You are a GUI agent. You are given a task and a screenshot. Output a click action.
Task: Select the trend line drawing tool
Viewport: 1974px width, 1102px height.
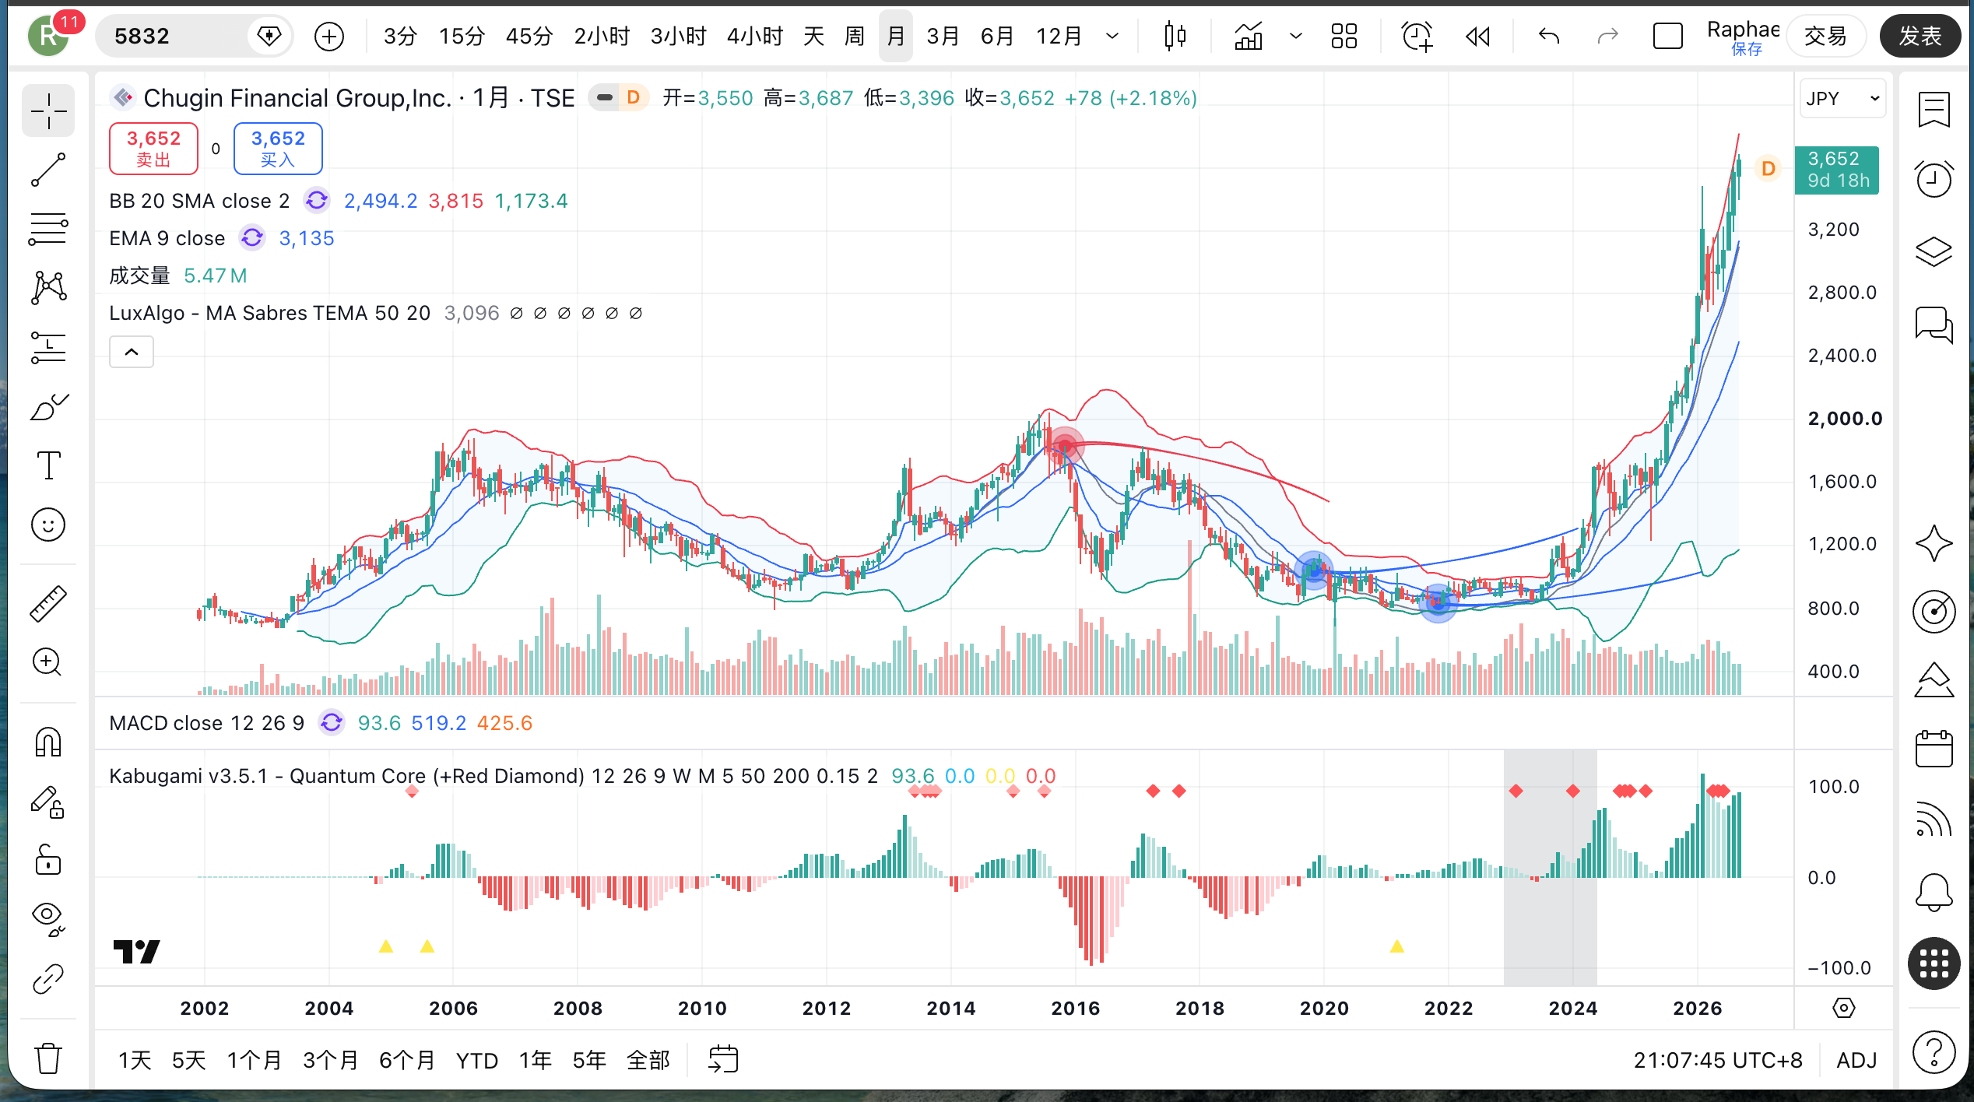(48, 170)
